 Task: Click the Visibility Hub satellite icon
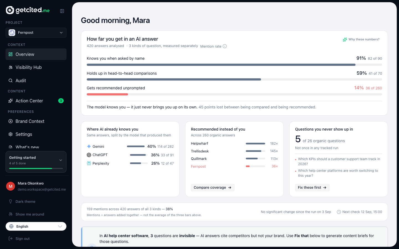(x=11, y=68)
